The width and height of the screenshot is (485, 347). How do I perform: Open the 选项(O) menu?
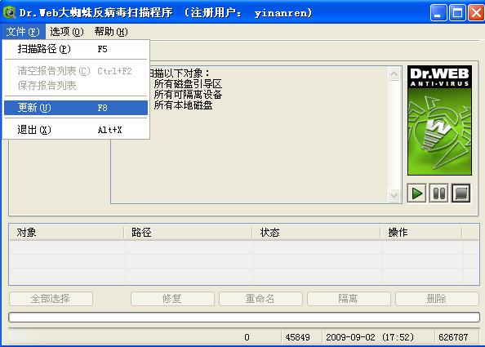tap(67, 32)
